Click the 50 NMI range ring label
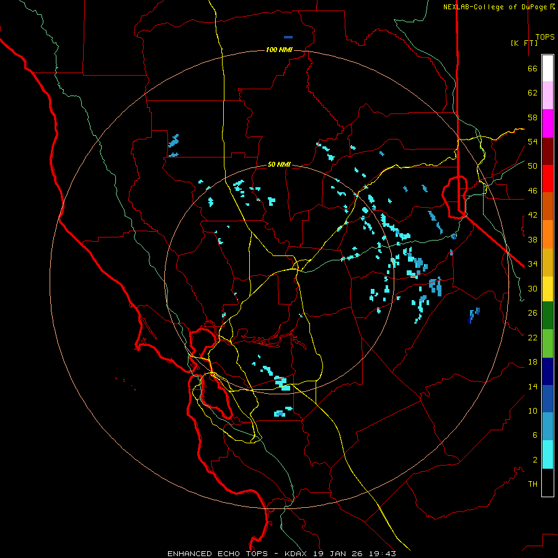 (279, 164)
